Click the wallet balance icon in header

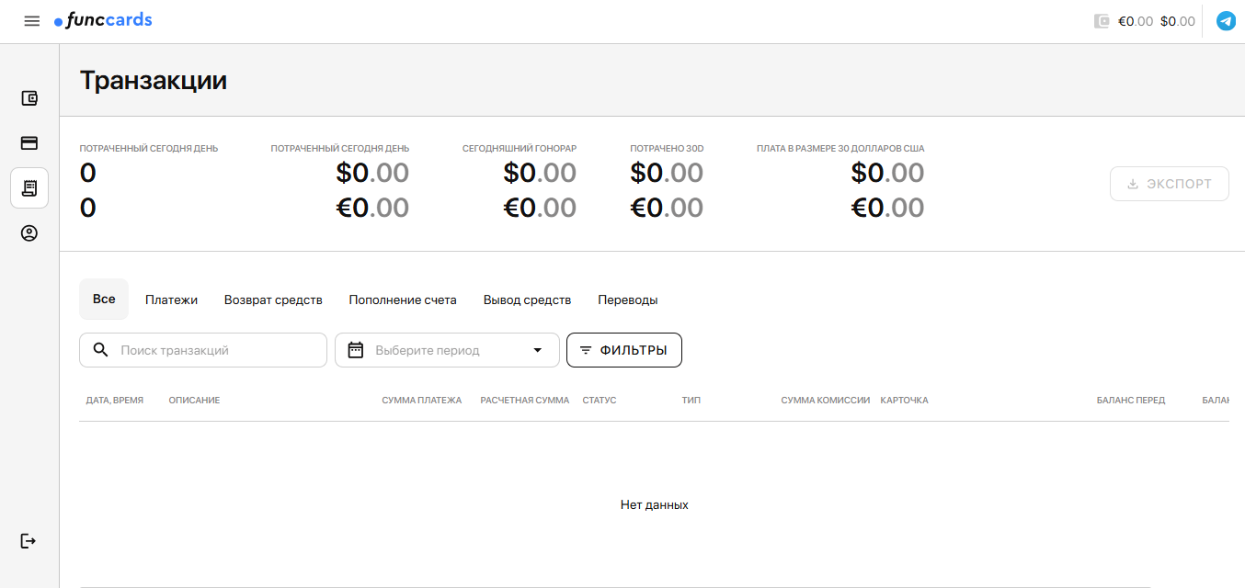[x=1102, y=21]
